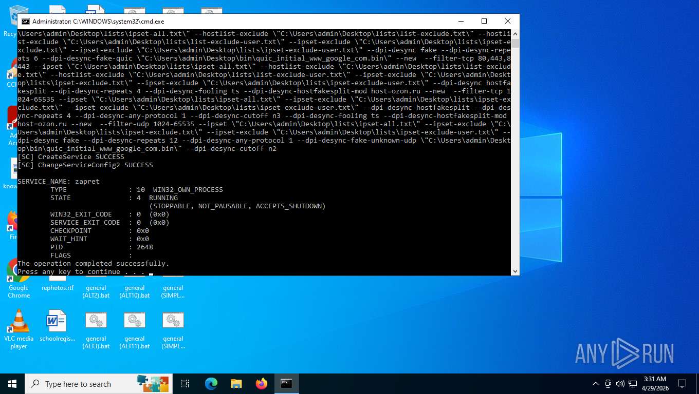Select general (ALT11).bat on desktop
The width and height of the screenshot is (699, 394).
click(x=135, y=329)
